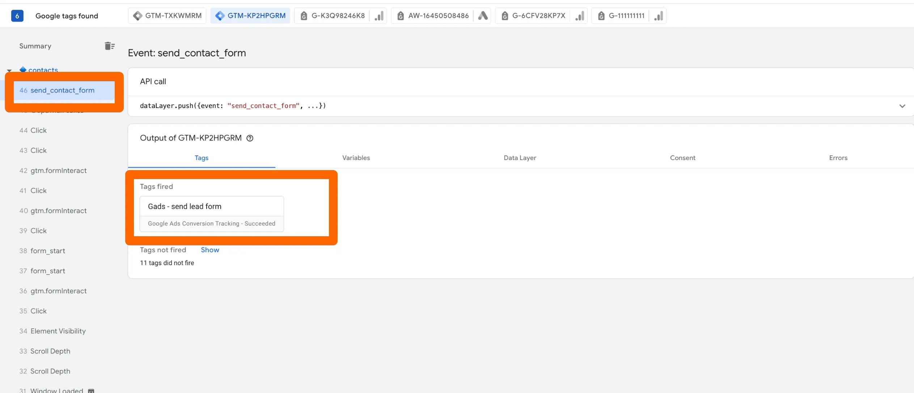Screen dimensions: 914x393
Task: Open the G-6CFV28KP7X Google tag
Action: 533,16
